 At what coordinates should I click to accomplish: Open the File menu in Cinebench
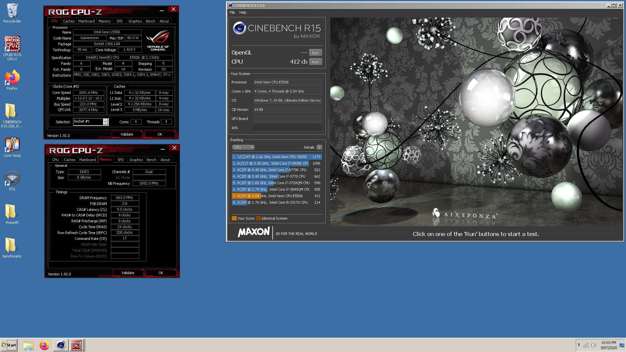(232, 12)
